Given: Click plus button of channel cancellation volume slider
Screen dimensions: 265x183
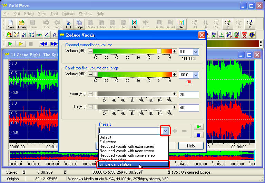Looking at the screenshot, I should click(x=175, y=51).
